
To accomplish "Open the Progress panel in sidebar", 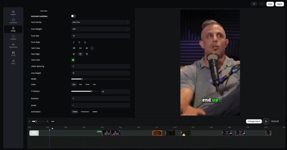I will [13, 37].
